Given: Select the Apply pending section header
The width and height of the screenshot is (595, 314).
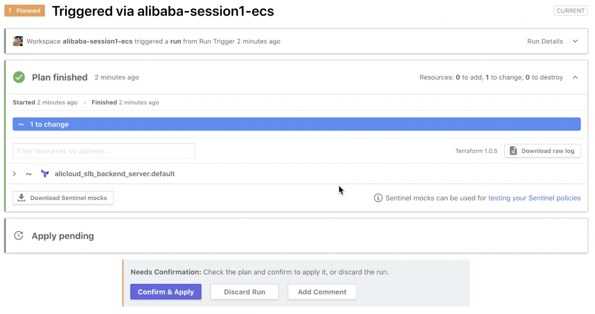Looking at the screenshot, I should (x=62, y=235).
